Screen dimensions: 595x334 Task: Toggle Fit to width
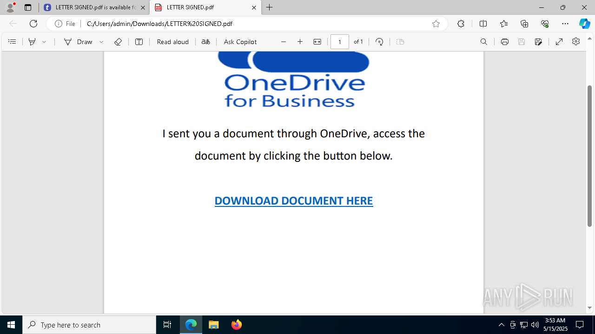click(x=317, y=42)
